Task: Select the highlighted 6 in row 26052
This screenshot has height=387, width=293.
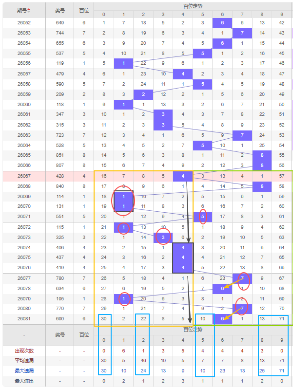Action: pyautogui.click(x=222, y=23)
